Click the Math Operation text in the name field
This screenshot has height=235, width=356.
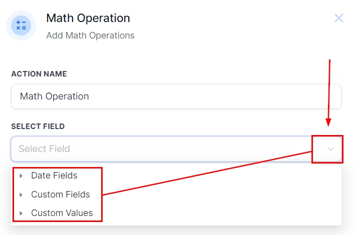point(54,96)
